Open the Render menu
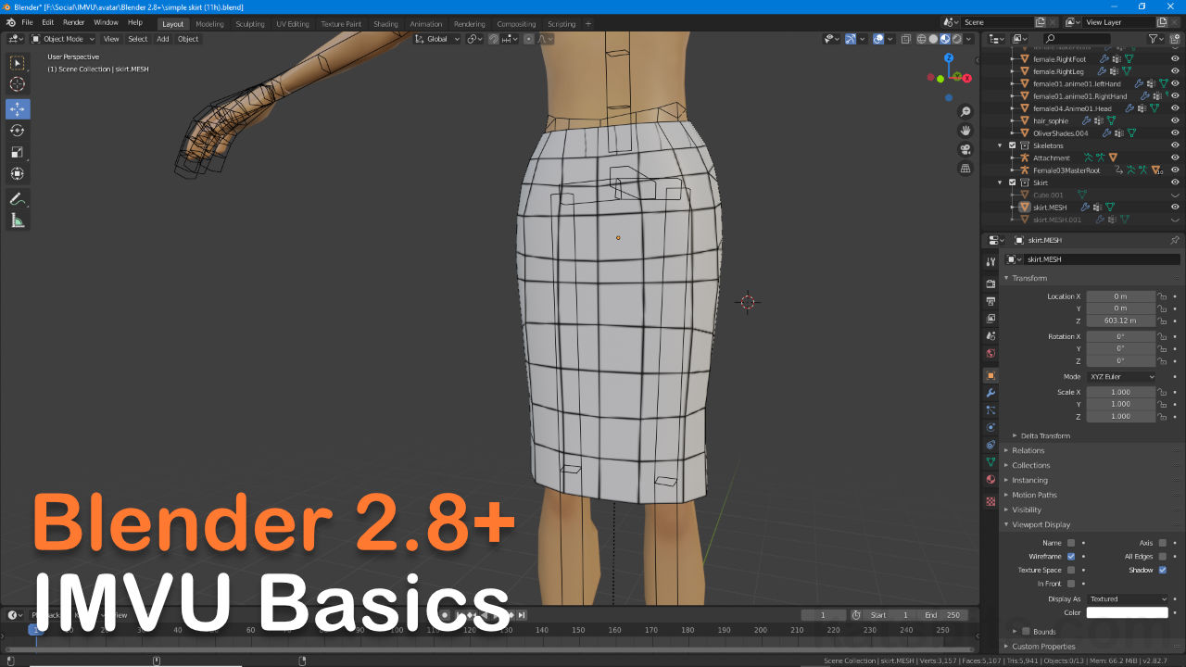This screenshot has width=1186, height=667. coord(73,22)
